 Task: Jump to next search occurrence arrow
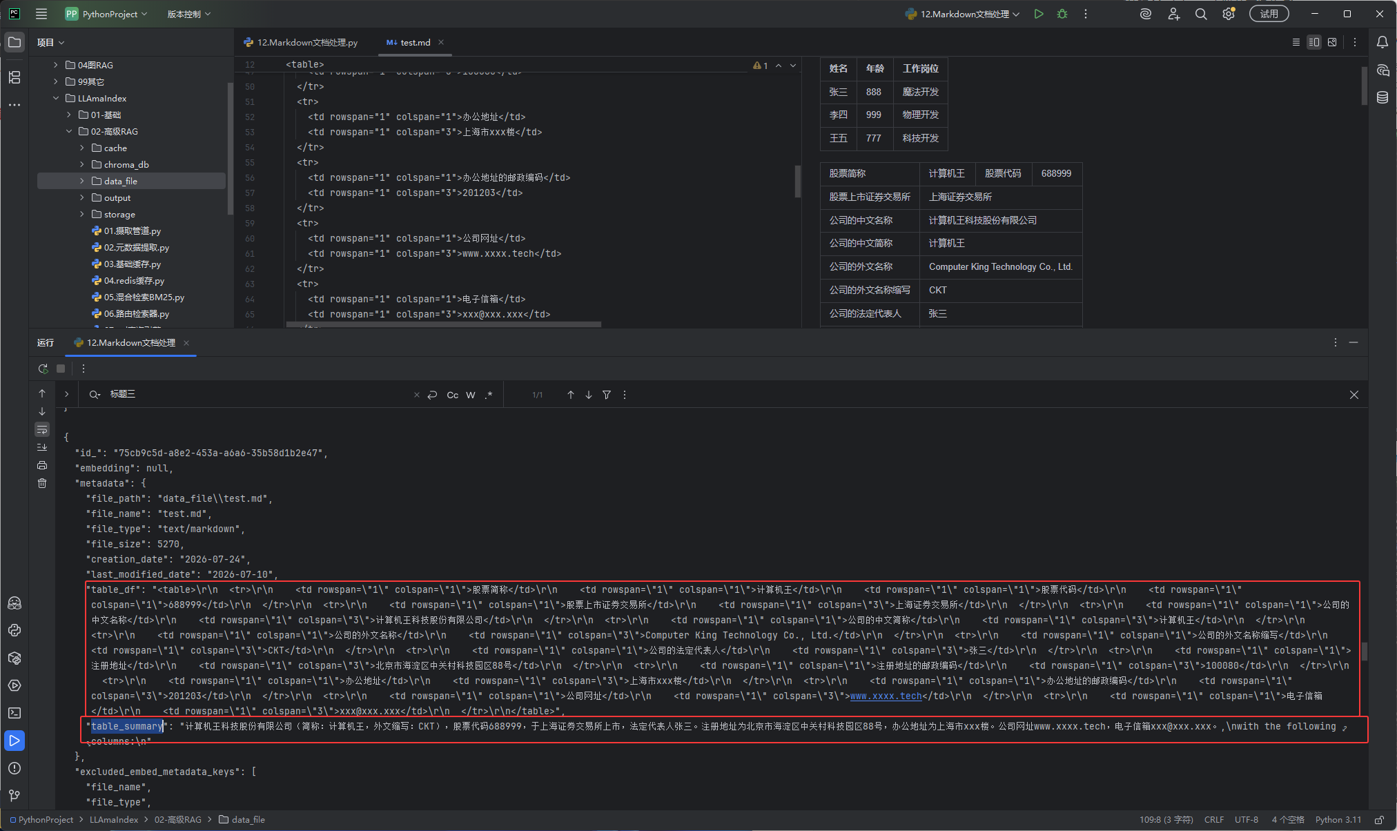589,395
